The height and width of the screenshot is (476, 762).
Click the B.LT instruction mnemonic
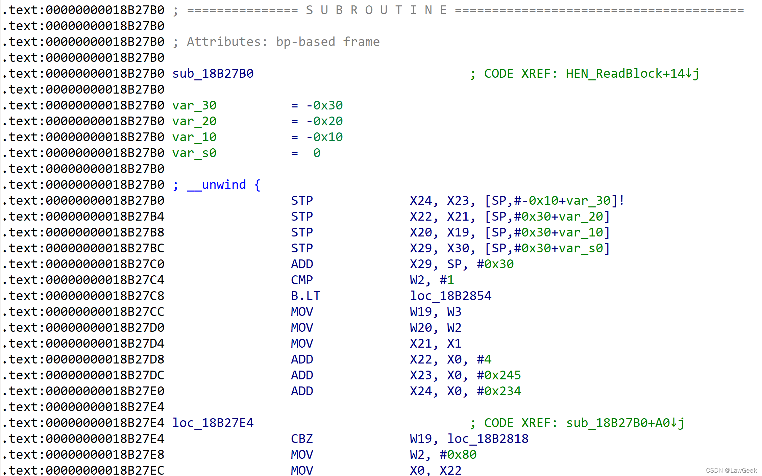click(x=305, y=296)
